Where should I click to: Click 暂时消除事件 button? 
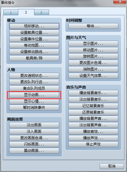(34, 108)
